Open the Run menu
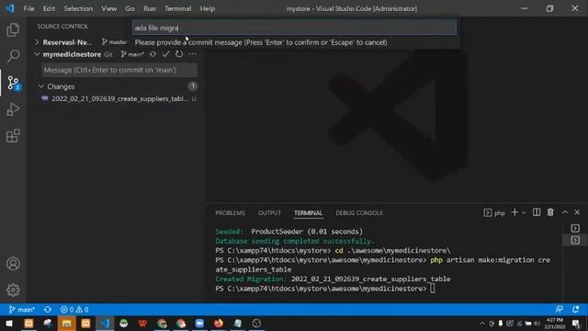Screen dimensions: 588x331 click(x=149, y=8)
